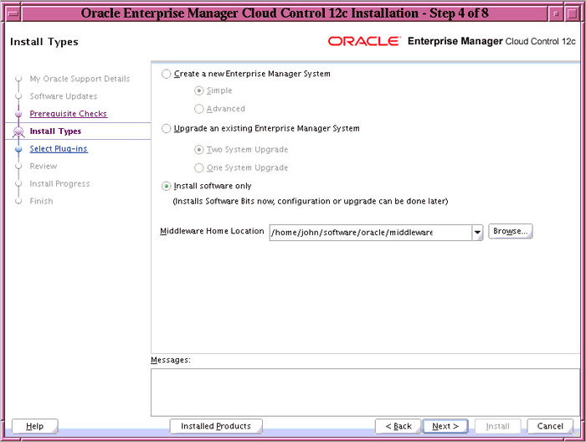The image size is (586, 442).
Task: Pick the Two System Upgrade option
Action: (x=199, y=150)
